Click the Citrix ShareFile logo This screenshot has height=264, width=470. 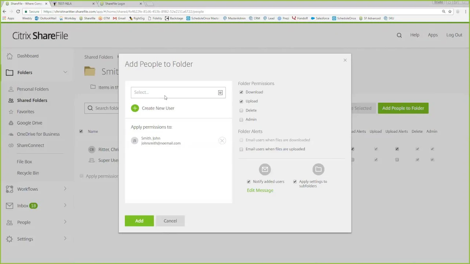pyautogui.click(x=40, y=36)
